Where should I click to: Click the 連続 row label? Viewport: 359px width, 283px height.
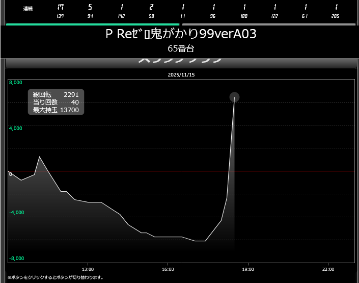(x=28, y=9)
